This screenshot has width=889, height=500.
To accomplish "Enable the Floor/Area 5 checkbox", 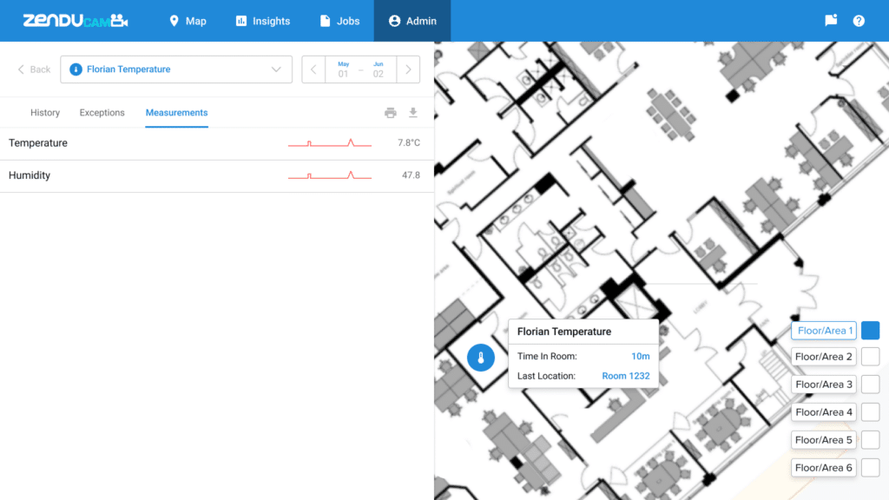I will 870,440.
